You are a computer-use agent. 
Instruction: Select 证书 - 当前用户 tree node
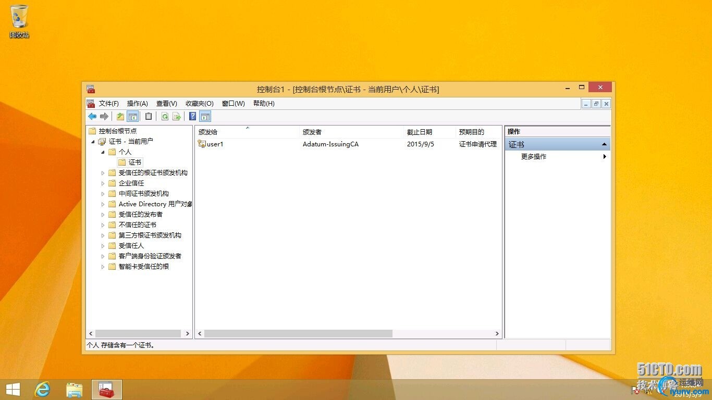[131, 142]
